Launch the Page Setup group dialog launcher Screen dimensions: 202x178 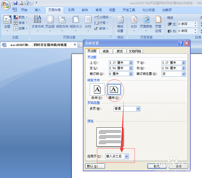pos(111,37)
